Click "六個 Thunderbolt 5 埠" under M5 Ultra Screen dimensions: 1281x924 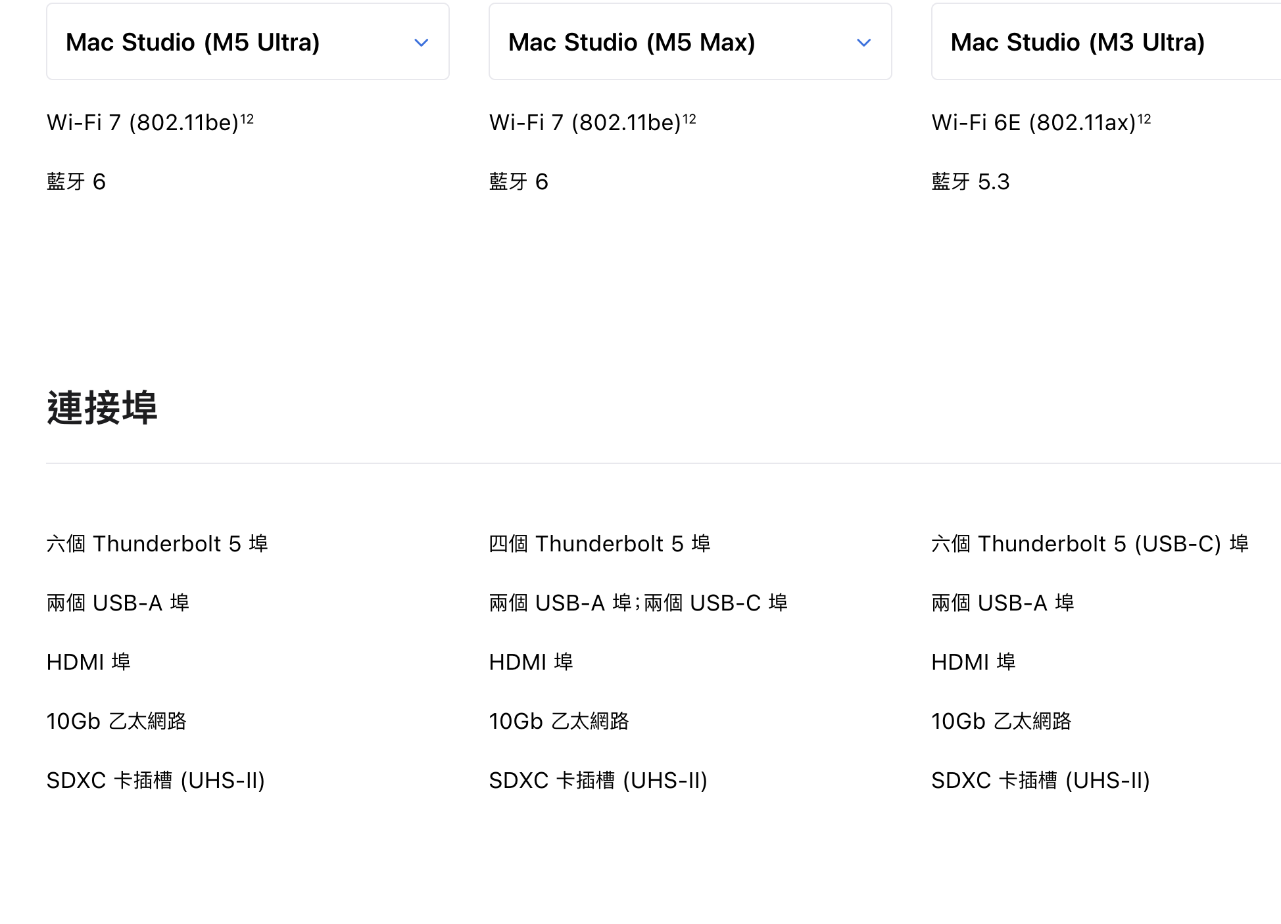tap(157, 543)
